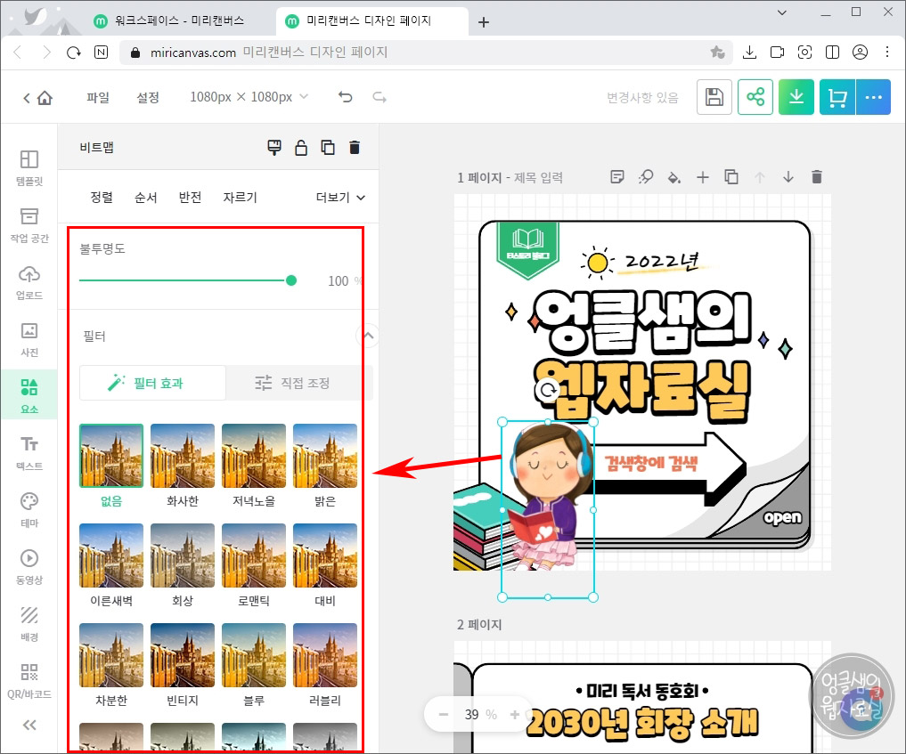
Task: Add a new page with the plus icon
Action: click(x=703, y=176)
